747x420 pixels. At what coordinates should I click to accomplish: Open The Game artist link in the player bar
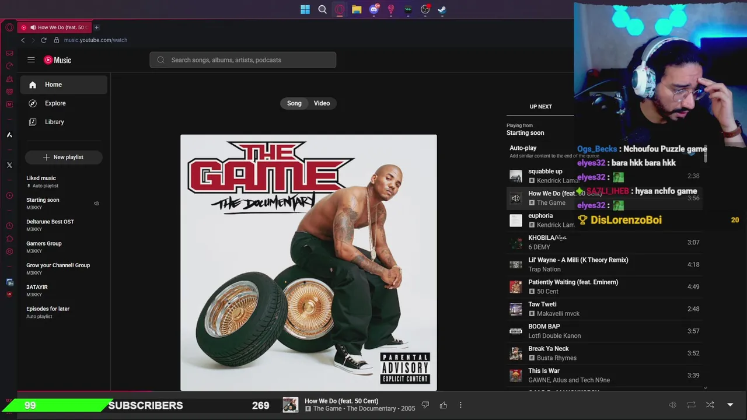click(327, 409)
